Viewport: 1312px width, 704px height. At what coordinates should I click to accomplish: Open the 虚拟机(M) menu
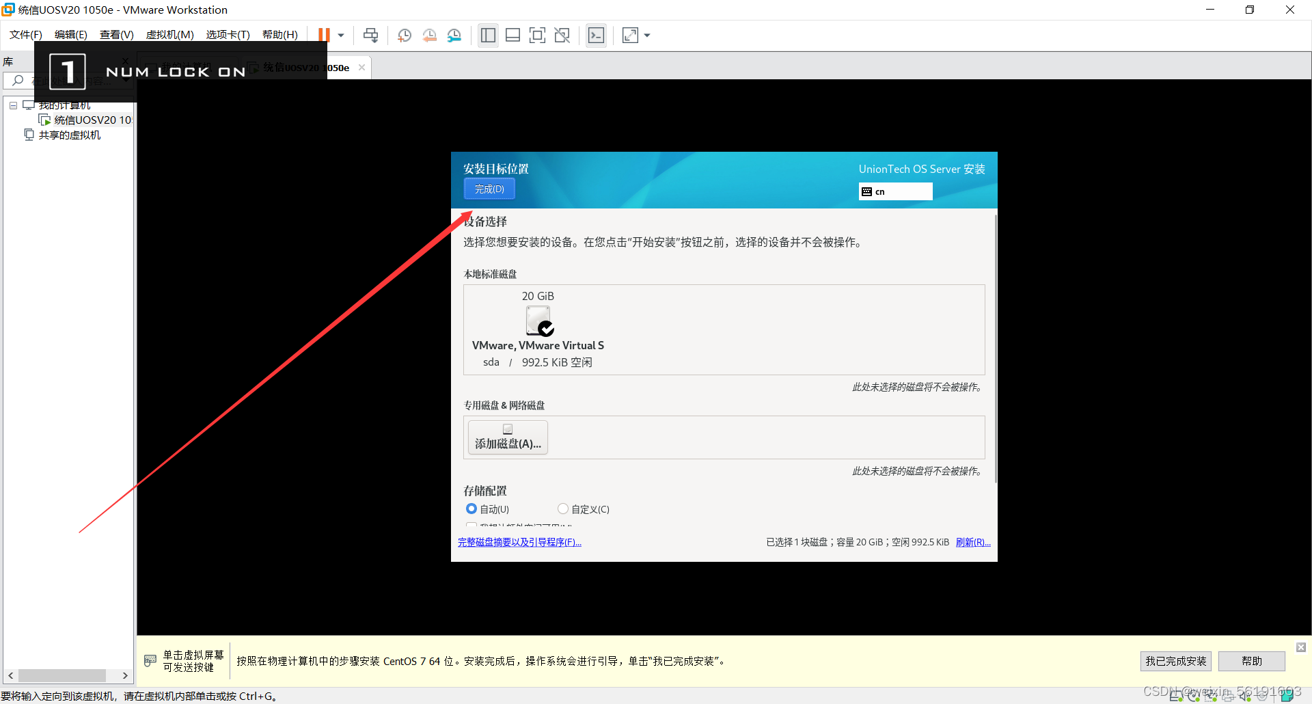point(170,35)
